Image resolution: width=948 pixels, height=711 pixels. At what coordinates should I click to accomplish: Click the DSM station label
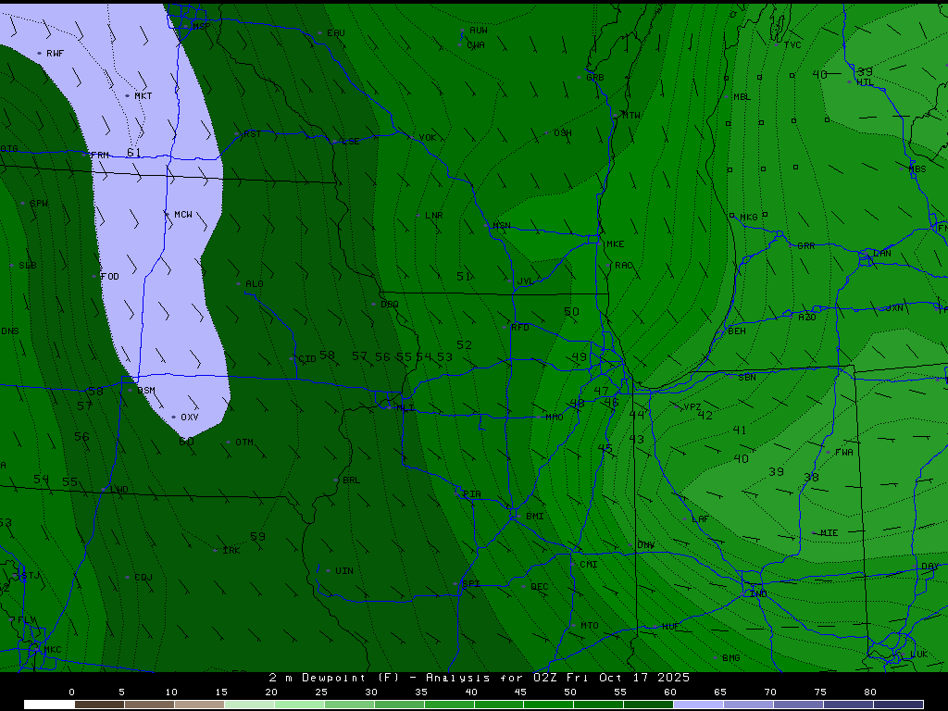pyautogui.click(x=145, y=390)
